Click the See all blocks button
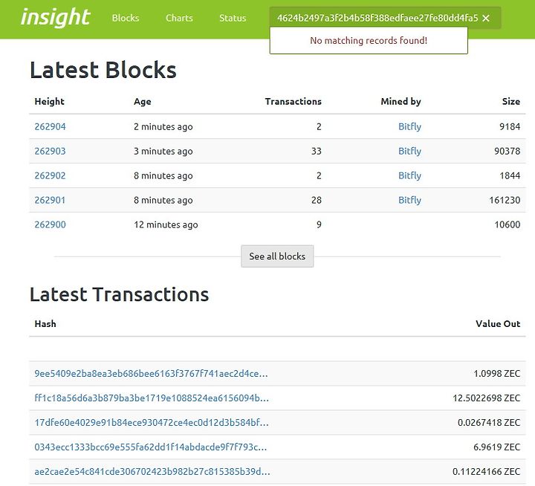This screenshot has width=535, height=486. tap(277, 256)
